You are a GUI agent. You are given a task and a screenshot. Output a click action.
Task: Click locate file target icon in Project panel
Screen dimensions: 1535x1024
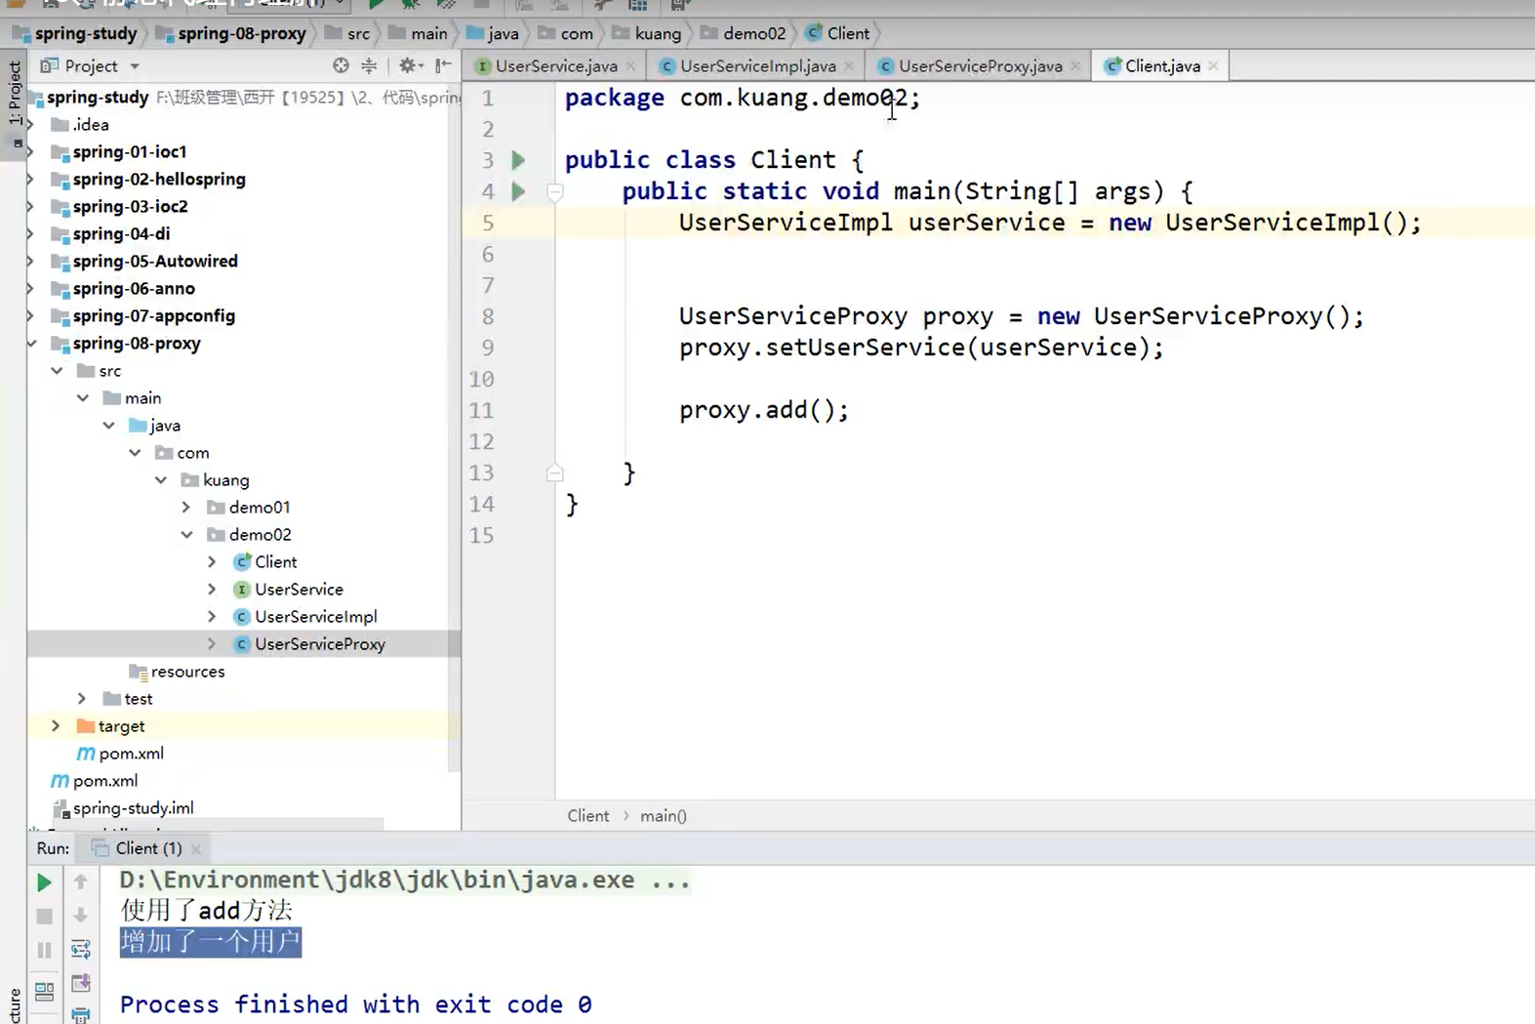tap(341, 65)
